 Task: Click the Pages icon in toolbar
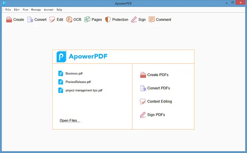pyautogui.click(x=87, y=19)
